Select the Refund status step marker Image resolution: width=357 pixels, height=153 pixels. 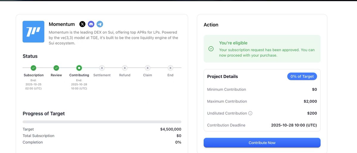pyautogui.click(x=125, y=68)
